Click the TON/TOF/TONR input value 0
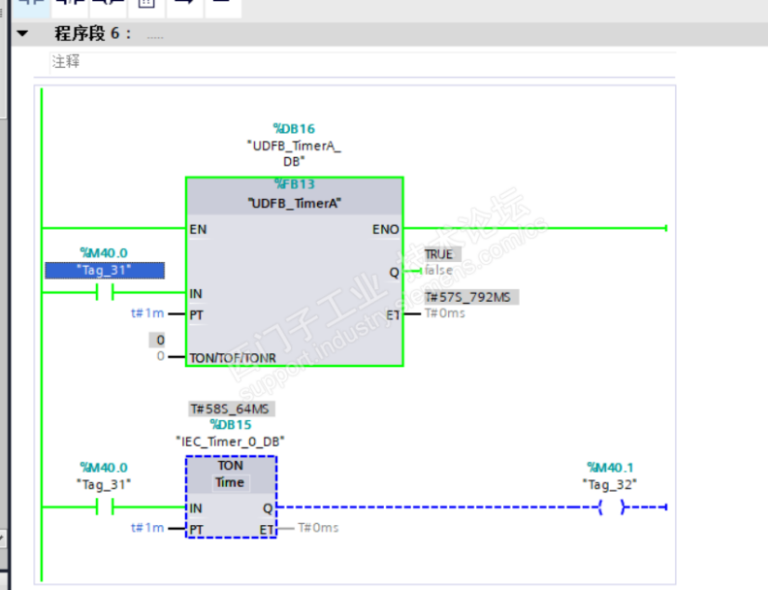This screenshot has height=590, width=768. click(x=160, y=356)
